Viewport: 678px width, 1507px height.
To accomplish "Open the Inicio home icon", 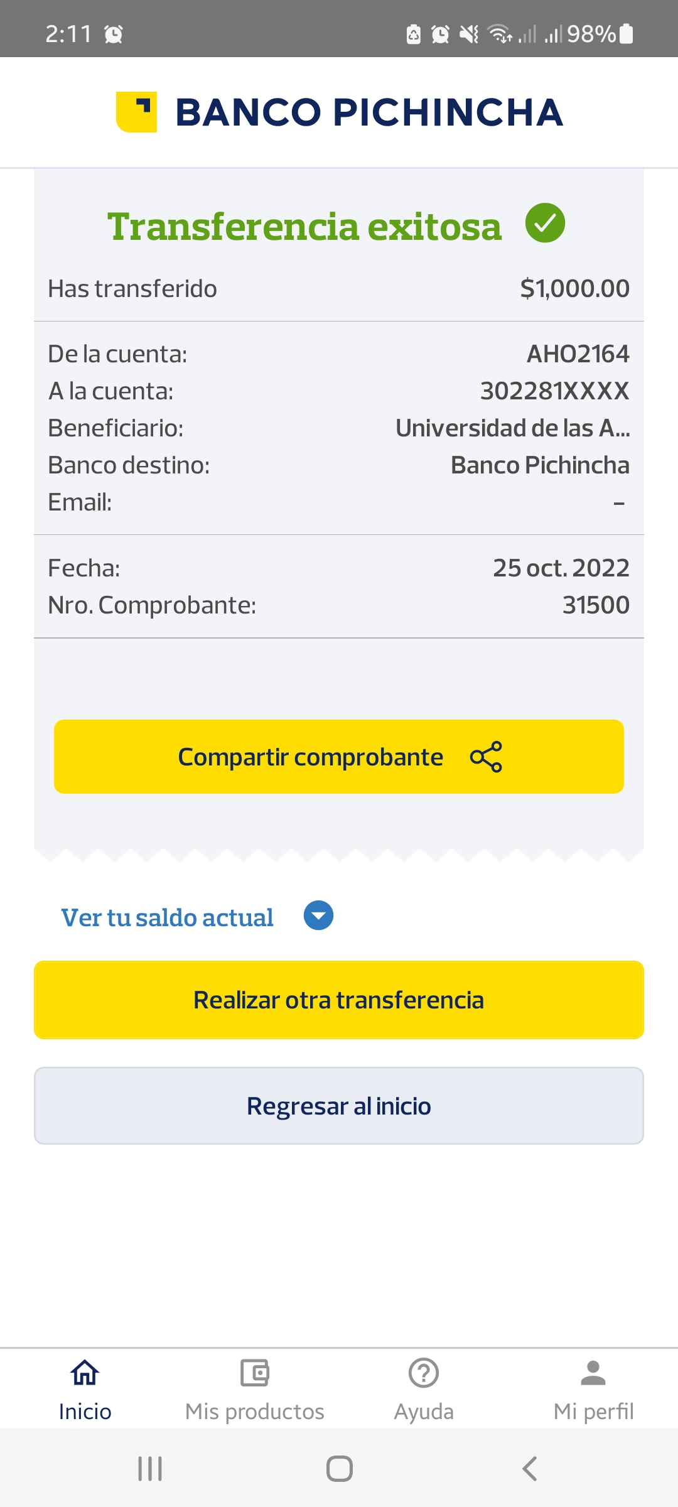I will [85, 1373].
